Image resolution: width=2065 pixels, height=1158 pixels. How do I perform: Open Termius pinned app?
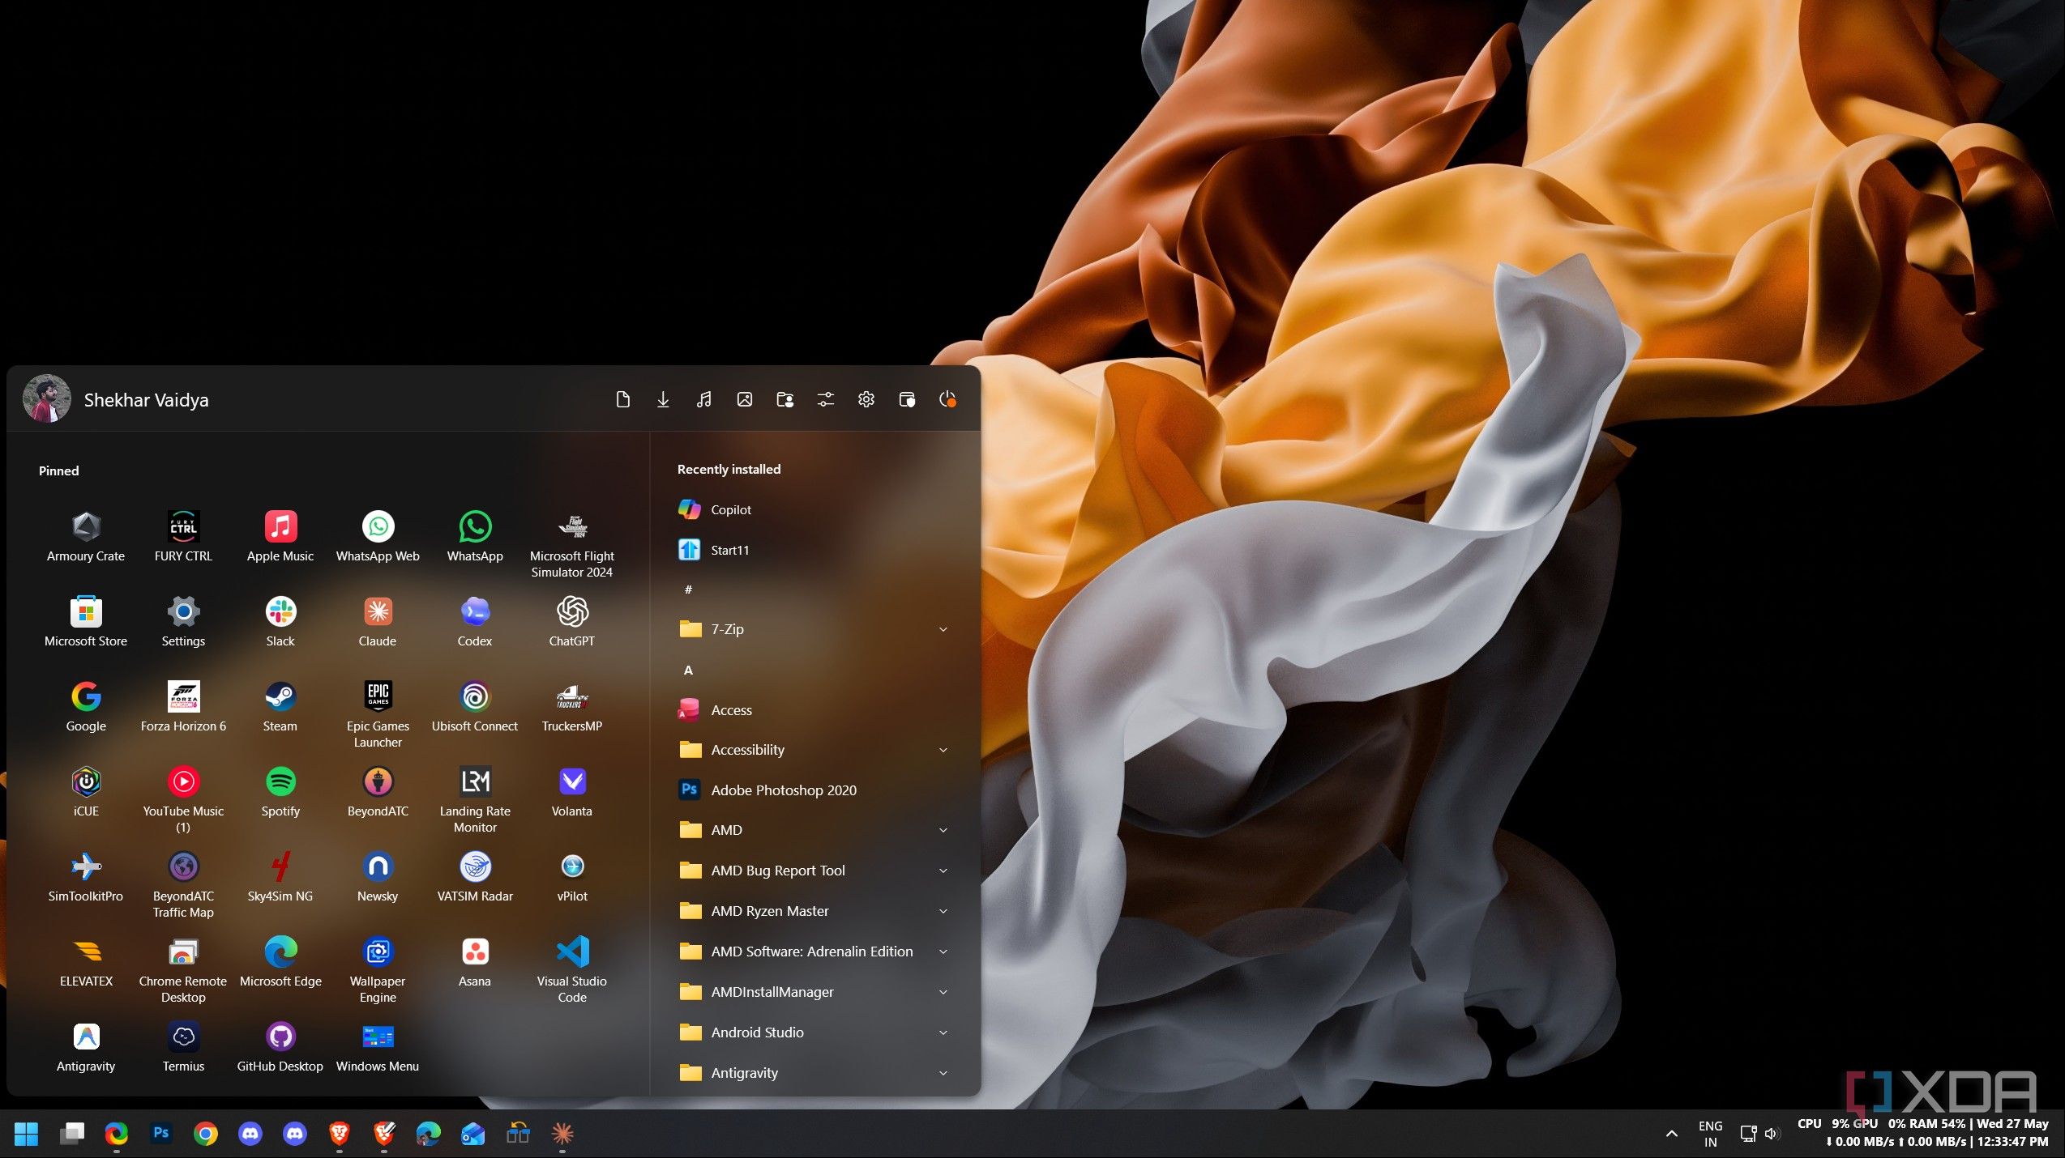183,1046
